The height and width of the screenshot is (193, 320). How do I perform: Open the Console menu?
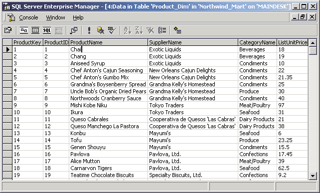[28, 17]
